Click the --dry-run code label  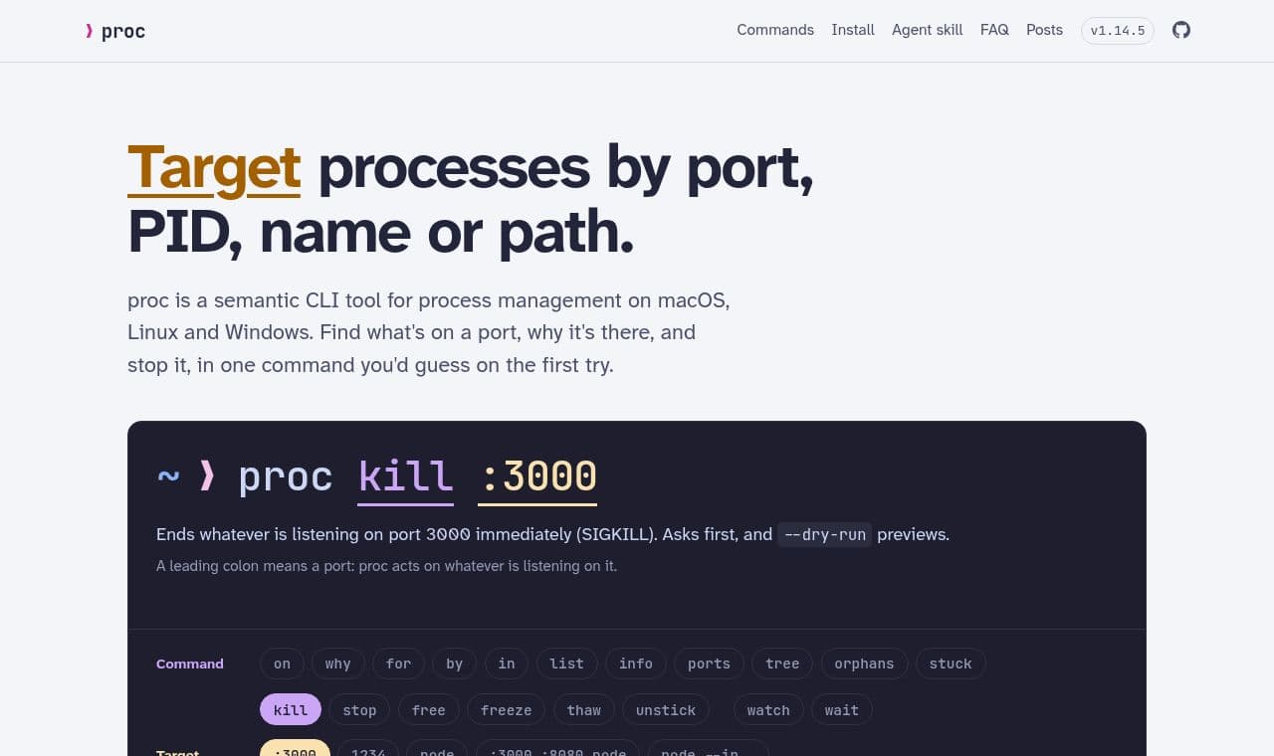[x=824, y=534]
